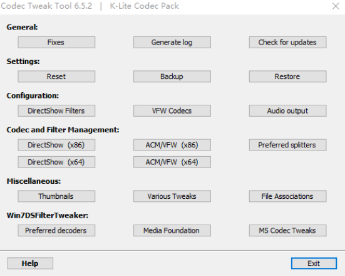
Task: Configure Audio output
Action: pos(288,110)
